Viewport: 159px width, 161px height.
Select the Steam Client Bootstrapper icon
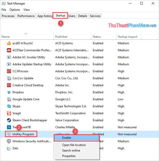[x=8, y=120]
